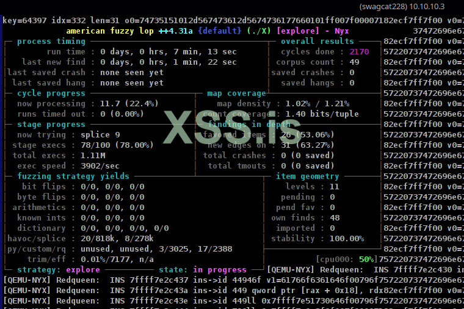Viewport: 464px width, 309px height.
Task: Click py/custom/rq value 'unused, unused, 3/3025, 17/2388'
Action: coord(156,249)
